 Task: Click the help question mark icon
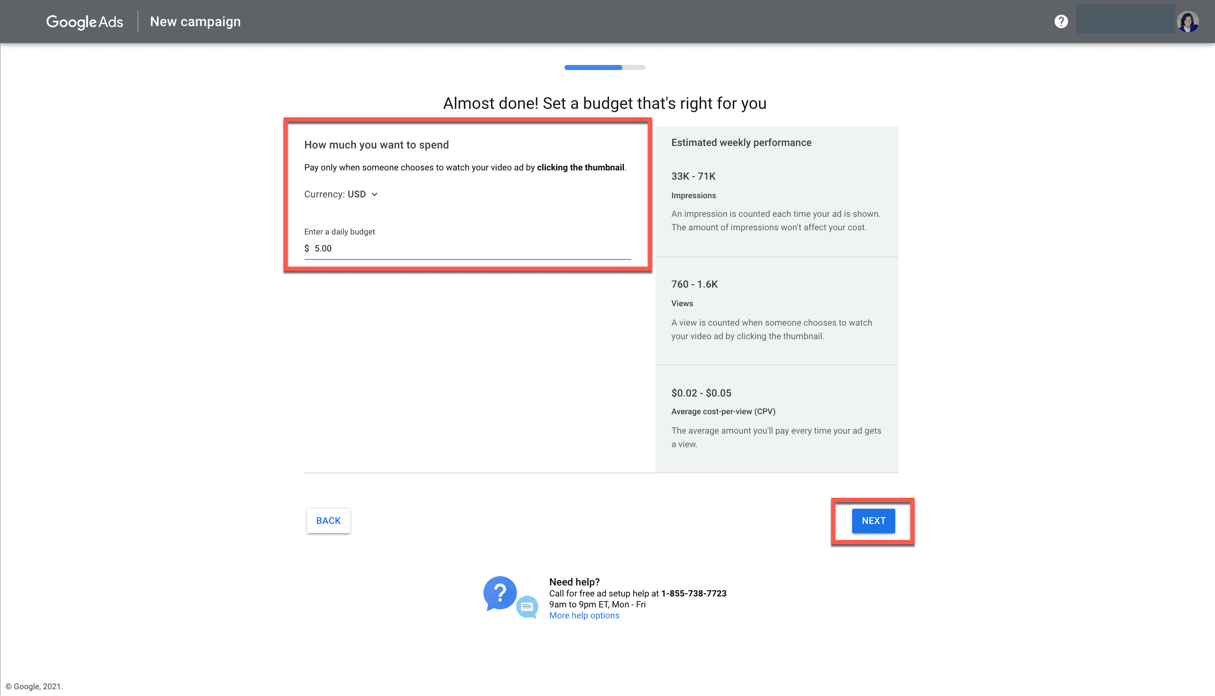(1061, 22)
